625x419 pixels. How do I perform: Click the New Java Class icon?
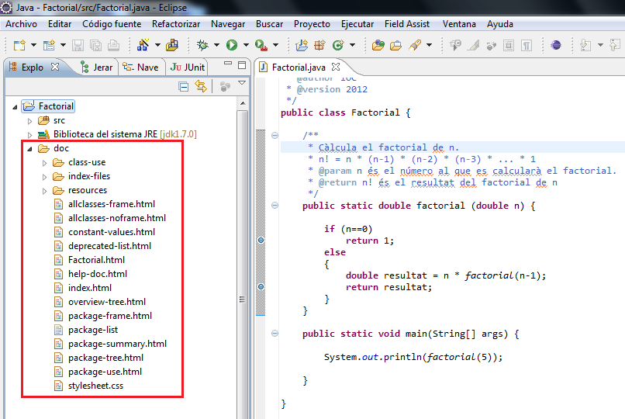(x=338, y=46)
